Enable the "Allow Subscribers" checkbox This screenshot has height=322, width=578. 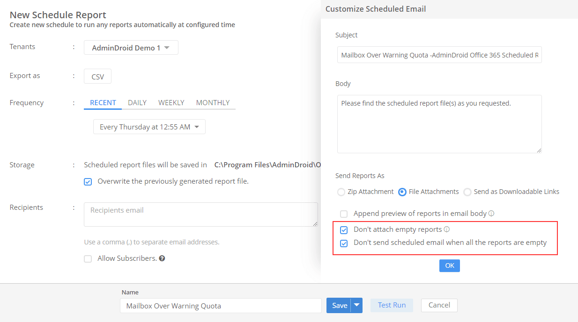(88, 258)
